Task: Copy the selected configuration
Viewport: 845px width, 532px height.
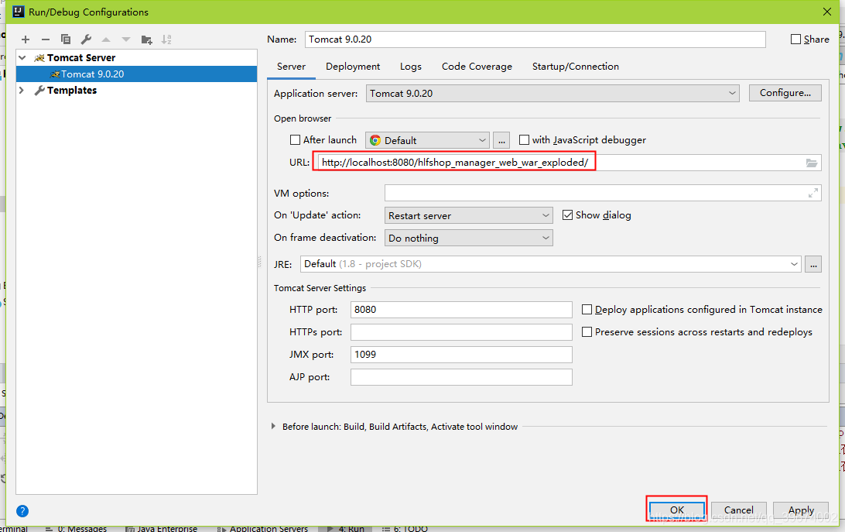Action: click(66, 39)
